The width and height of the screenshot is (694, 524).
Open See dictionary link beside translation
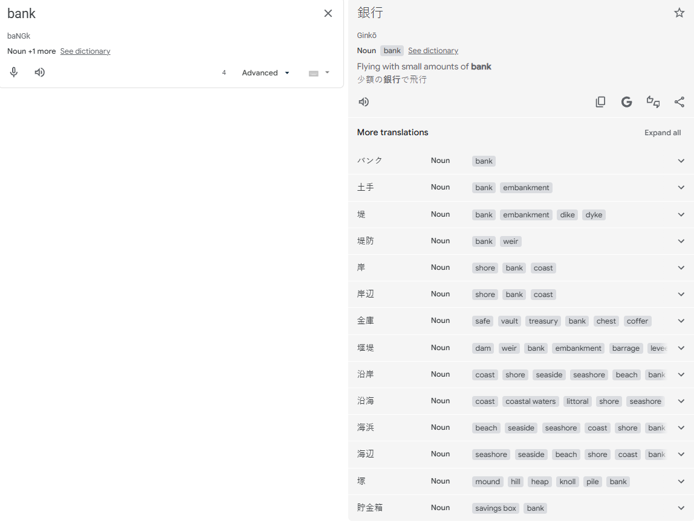click(433, 51)
